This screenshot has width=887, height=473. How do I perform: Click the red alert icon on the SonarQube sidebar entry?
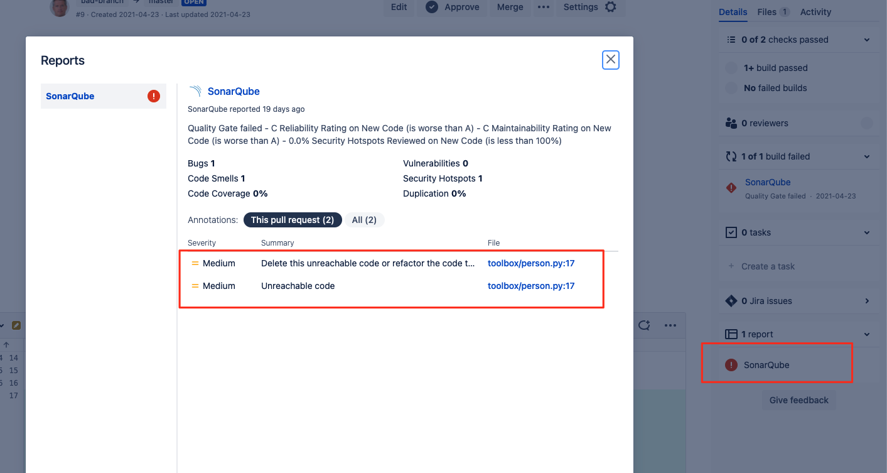pos(154,96)
